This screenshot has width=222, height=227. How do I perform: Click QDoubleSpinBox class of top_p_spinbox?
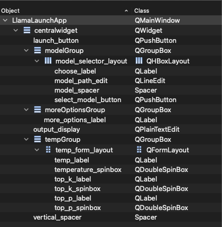[x=161, y=208]
